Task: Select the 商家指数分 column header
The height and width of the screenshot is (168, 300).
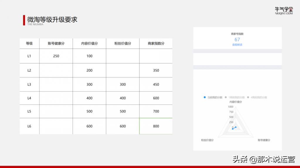Action: tap(156, 43)
